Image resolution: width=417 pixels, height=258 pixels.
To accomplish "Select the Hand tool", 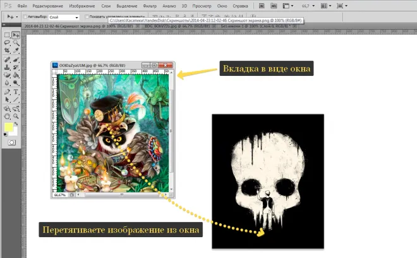I will (7, 116).
